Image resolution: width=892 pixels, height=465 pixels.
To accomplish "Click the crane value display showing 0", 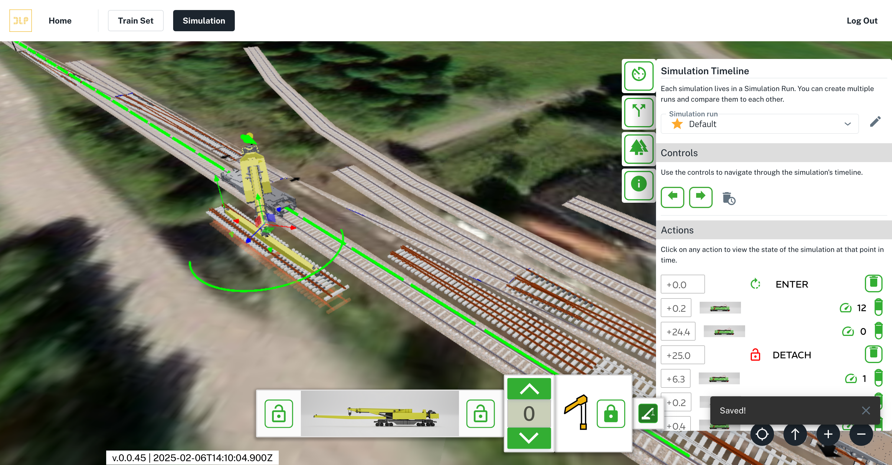I will [529, 413].
